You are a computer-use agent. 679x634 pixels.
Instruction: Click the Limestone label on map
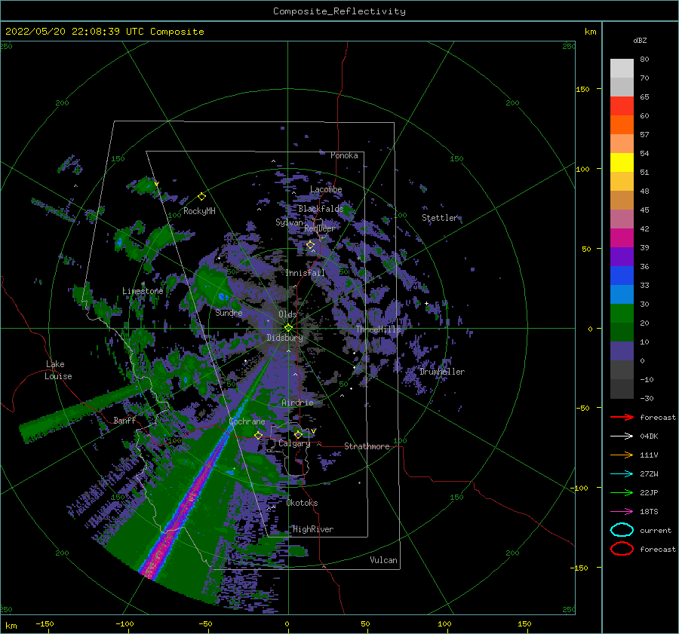[143, 291]
